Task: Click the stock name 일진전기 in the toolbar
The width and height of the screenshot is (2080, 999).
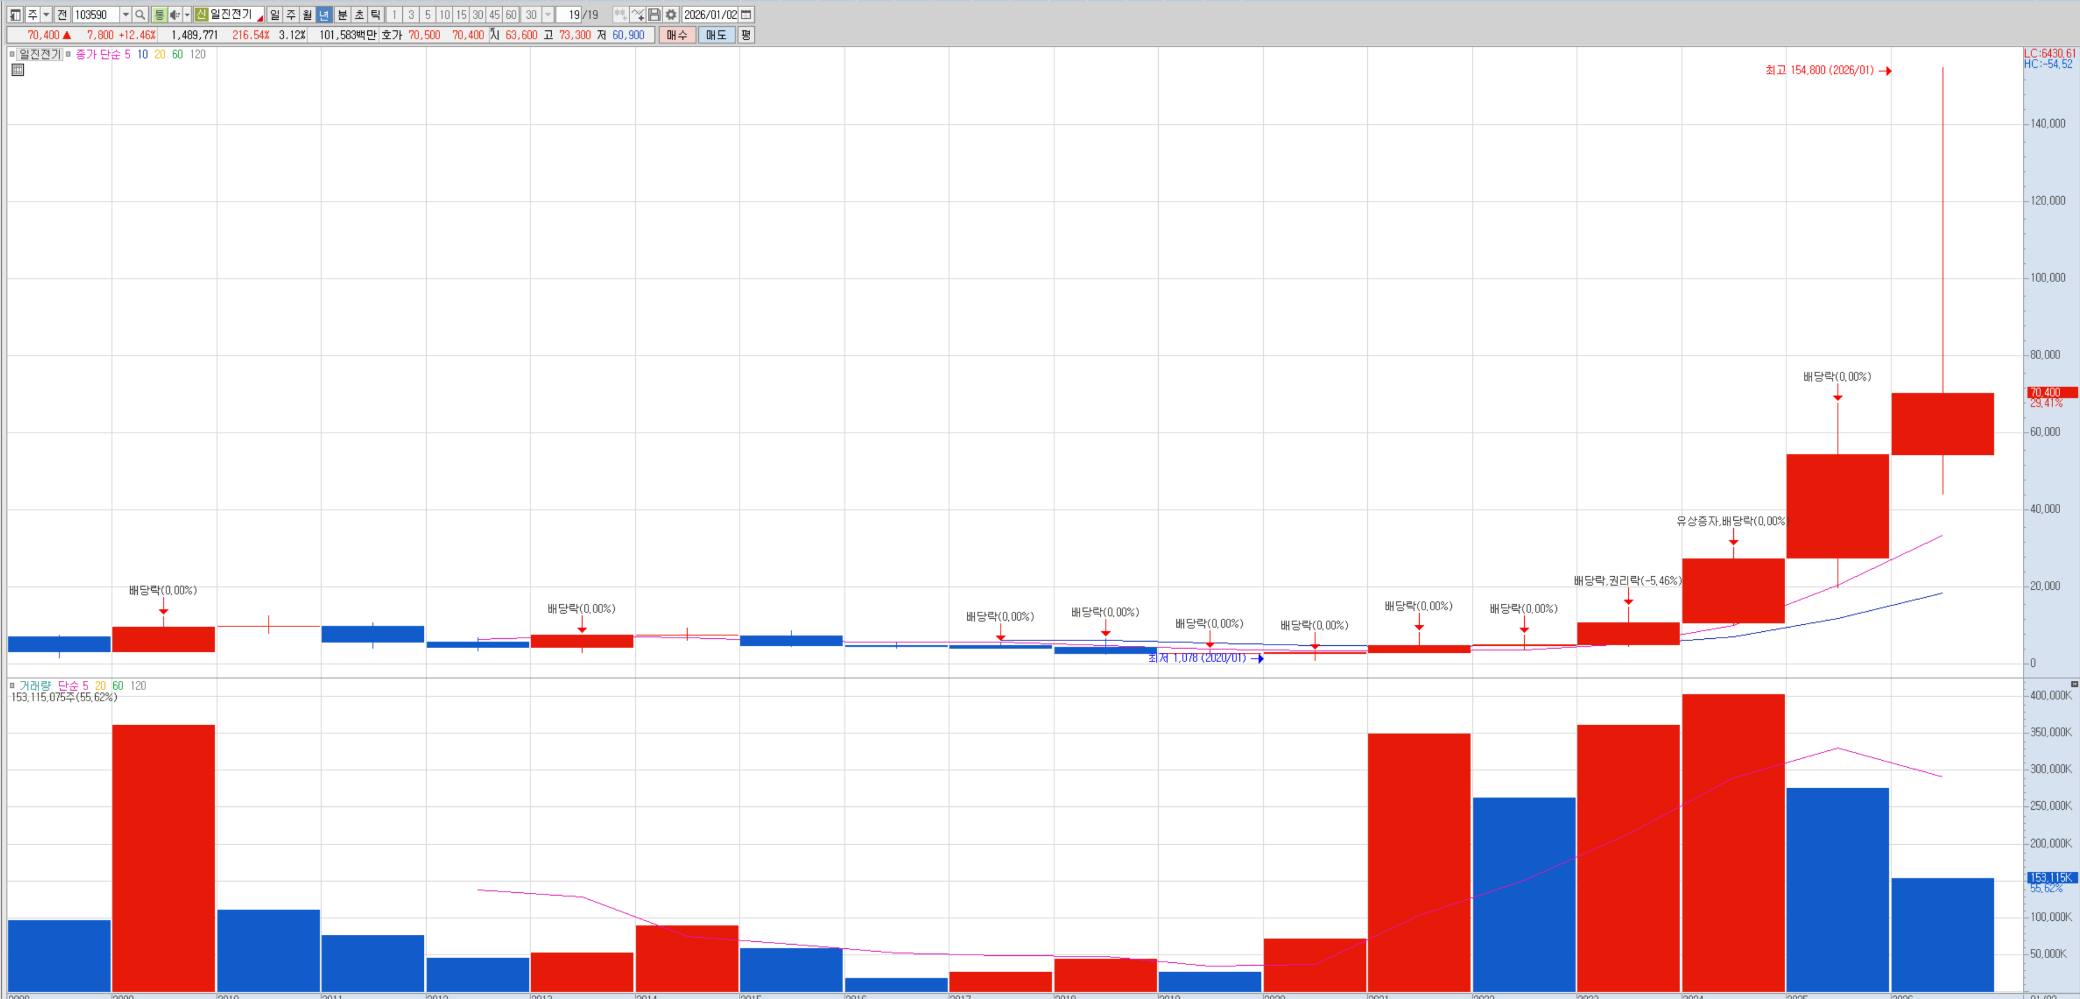Action: 232,15
